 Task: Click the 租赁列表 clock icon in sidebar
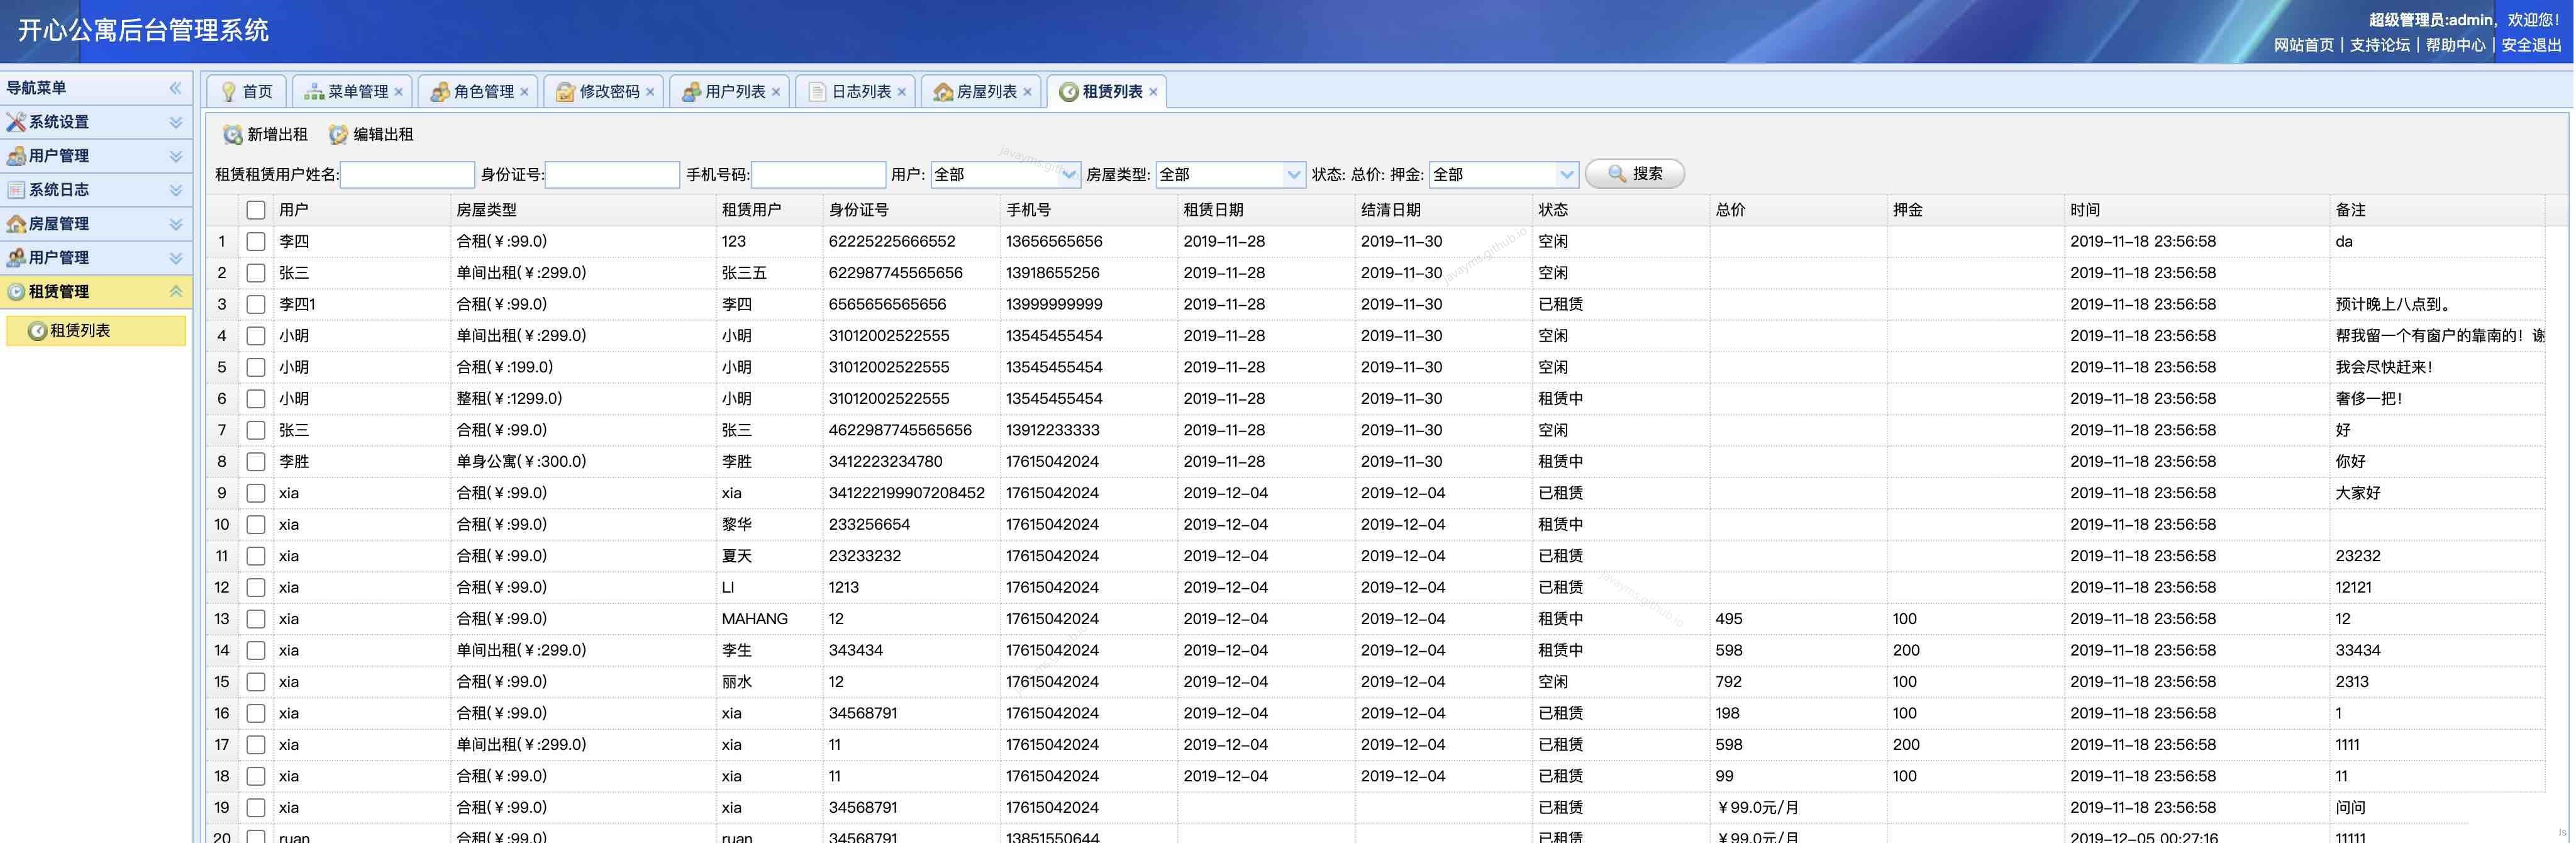tap(37, 331)
